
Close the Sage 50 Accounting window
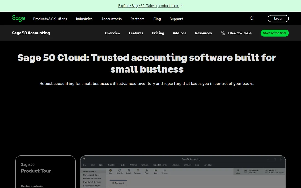click(281, 159)
